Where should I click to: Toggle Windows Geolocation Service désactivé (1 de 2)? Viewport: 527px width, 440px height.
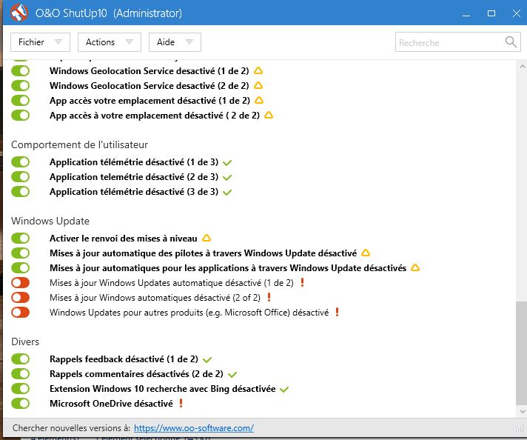tap(20, 70)
